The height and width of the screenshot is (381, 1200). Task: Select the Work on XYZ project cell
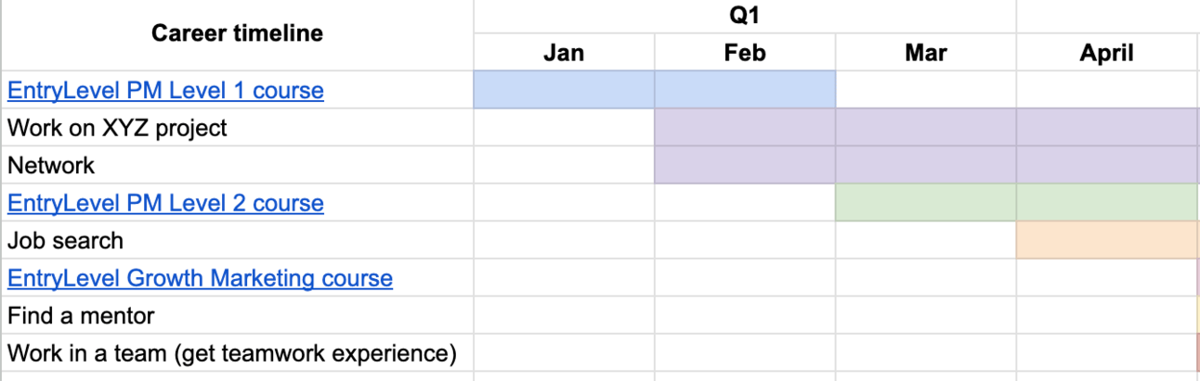point(117,128)
